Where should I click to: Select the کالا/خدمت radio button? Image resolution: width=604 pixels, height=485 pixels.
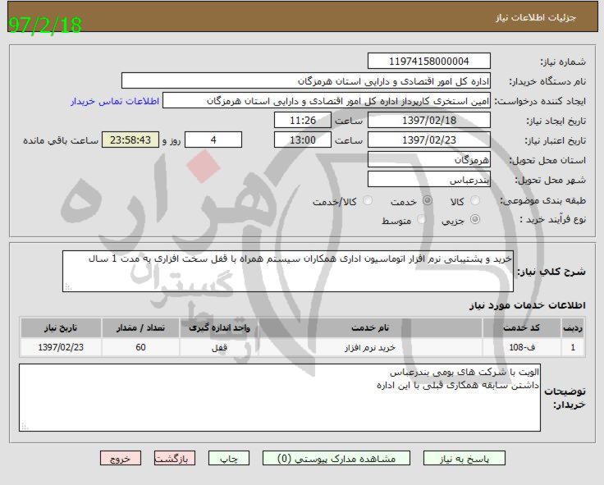tap(368, 200)
